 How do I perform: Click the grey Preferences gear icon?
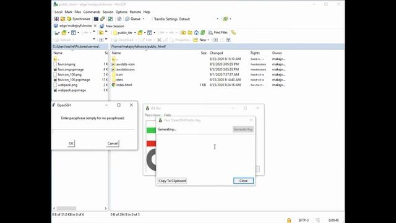click(119, 19)
